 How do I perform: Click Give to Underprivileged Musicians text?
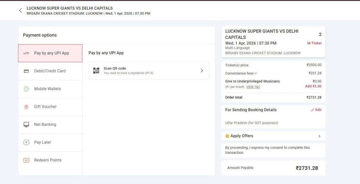point(252,81)
